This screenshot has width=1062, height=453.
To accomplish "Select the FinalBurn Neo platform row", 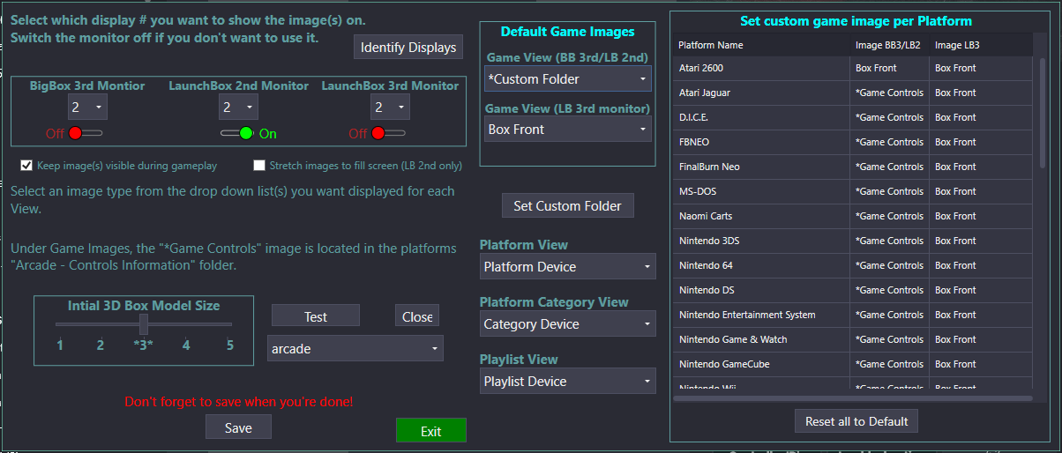I will (853, 167).
